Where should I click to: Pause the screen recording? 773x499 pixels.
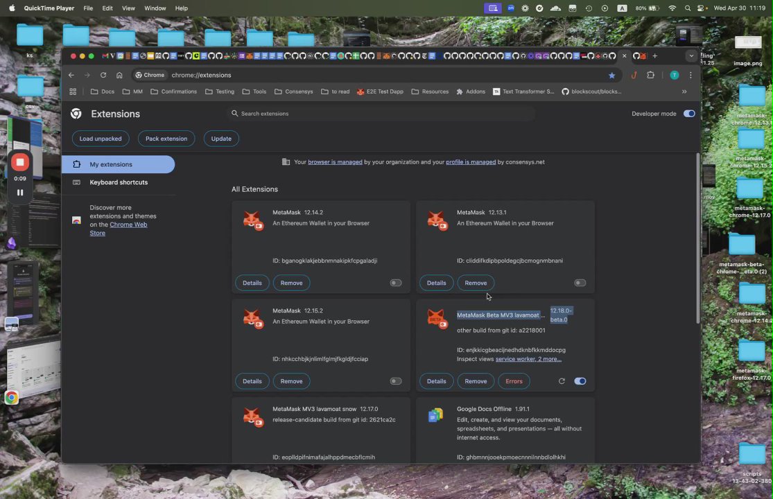point(20,193)
